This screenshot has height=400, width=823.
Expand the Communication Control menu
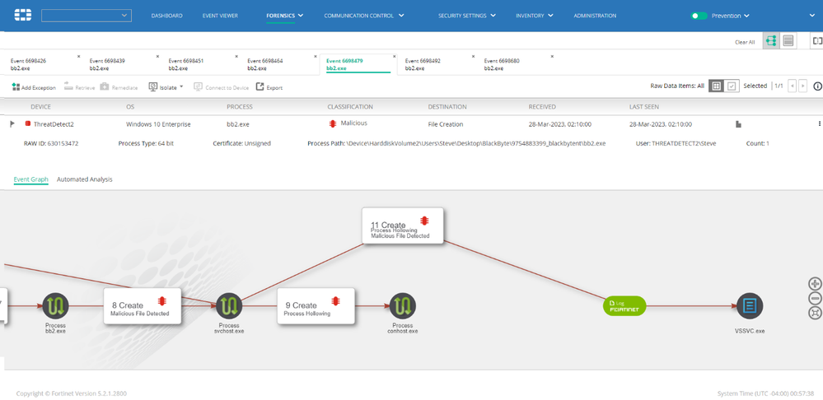coord(364,16)
